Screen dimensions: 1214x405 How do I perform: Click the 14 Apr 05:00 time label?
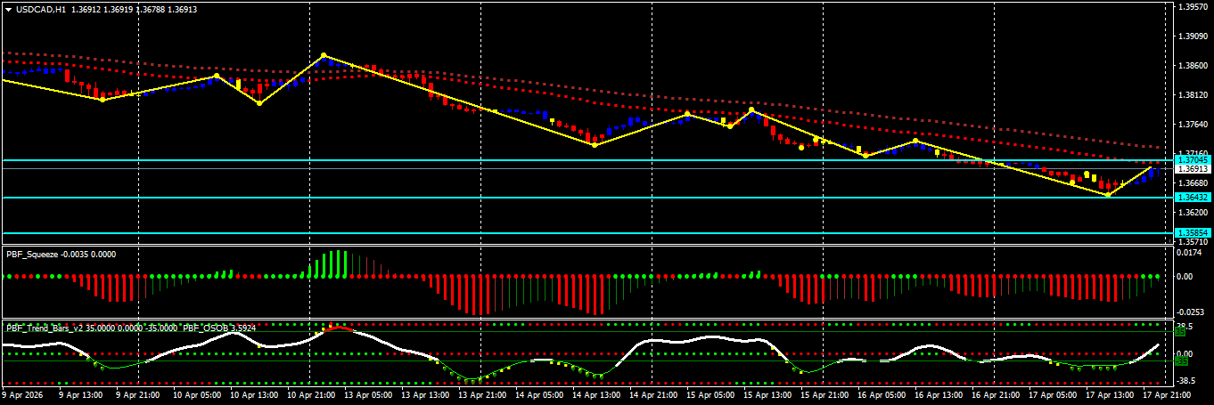537,393
